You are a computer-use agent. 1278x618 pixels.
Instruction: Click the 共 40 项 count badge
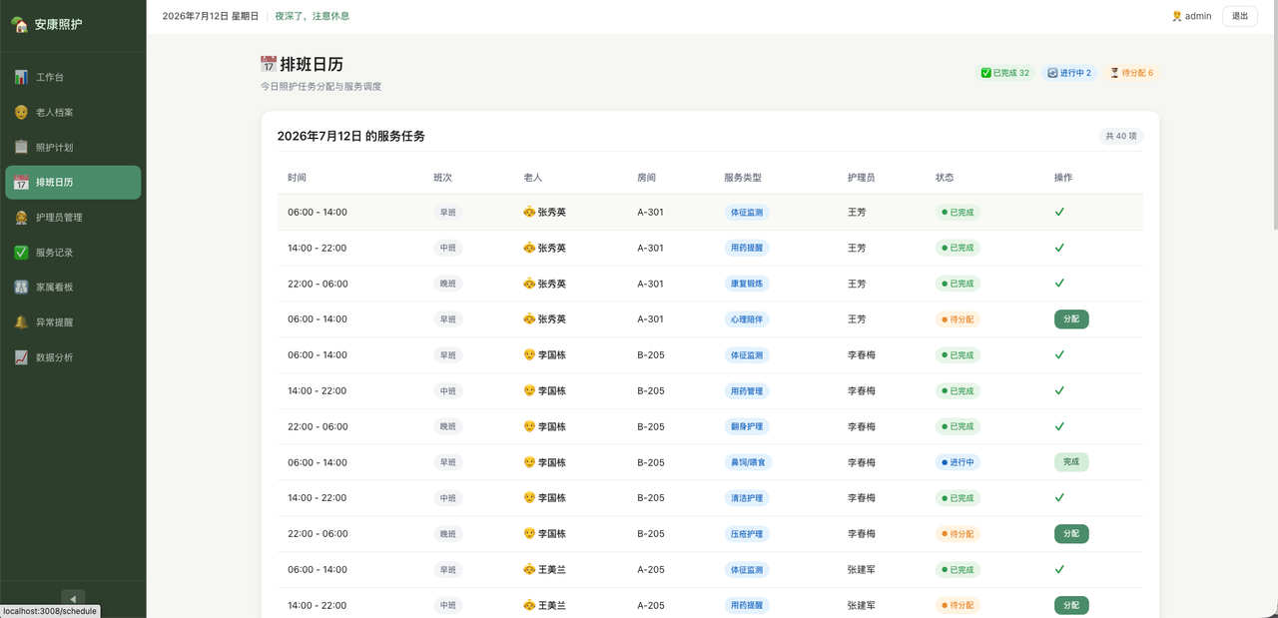pos(1120,136)
